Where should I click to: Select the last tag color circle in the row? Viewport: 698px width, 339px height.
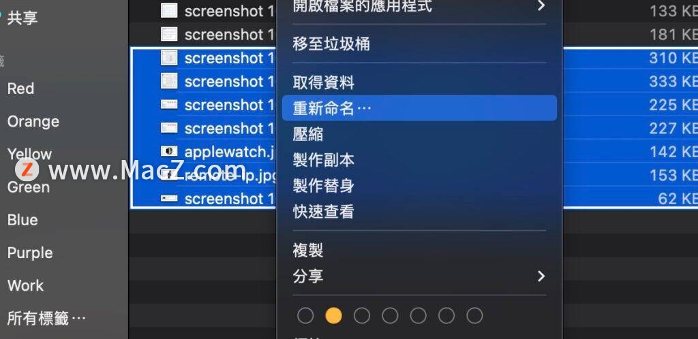pyautogui.click(x=474, y=316)
